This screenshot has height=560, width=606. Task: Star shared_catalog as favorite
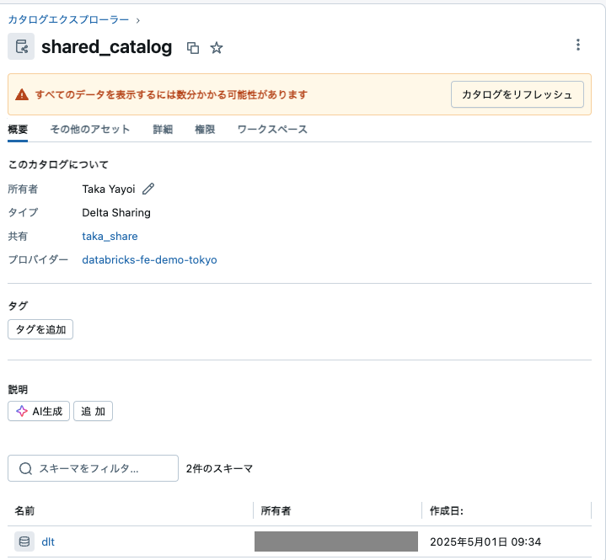click(x=217, y=48)
